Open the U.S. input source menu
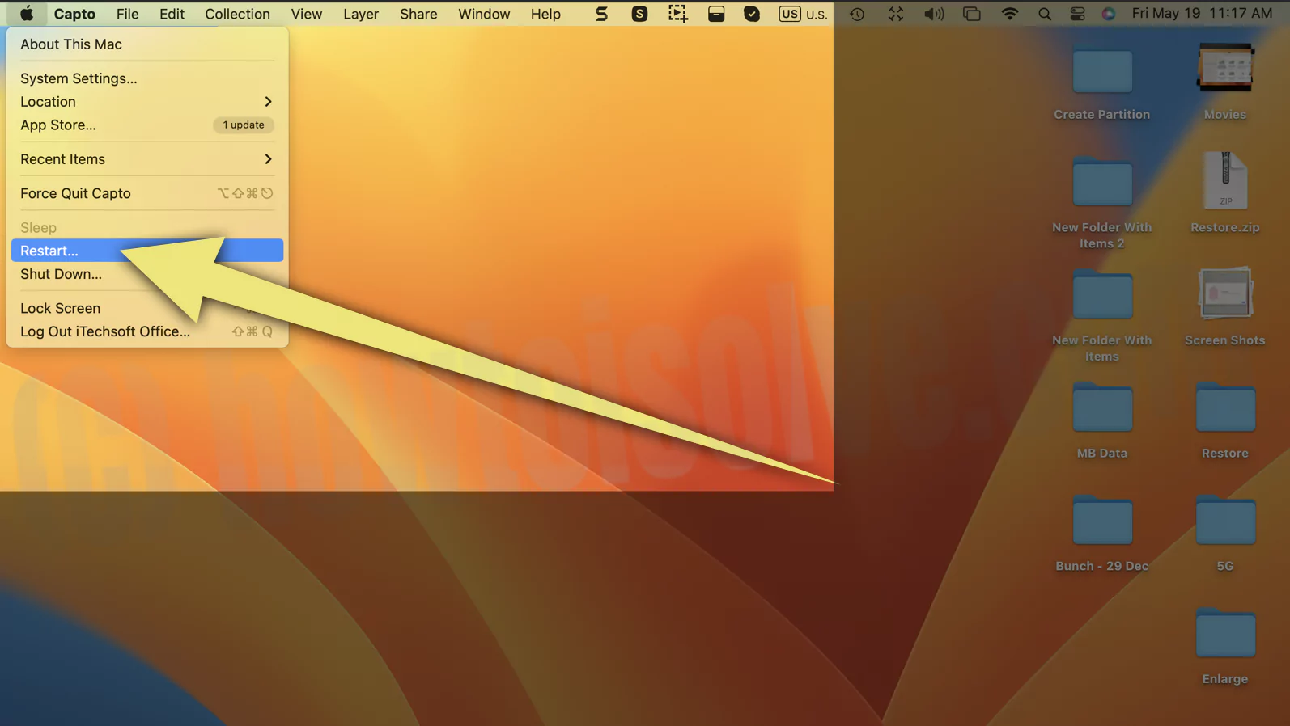The image size is (1290, 726). pyautogui.click(x=803, y=14)
